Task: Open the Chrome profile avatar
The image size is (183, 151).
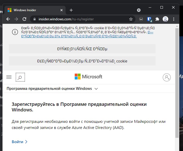Action: (x=165, y=19)
